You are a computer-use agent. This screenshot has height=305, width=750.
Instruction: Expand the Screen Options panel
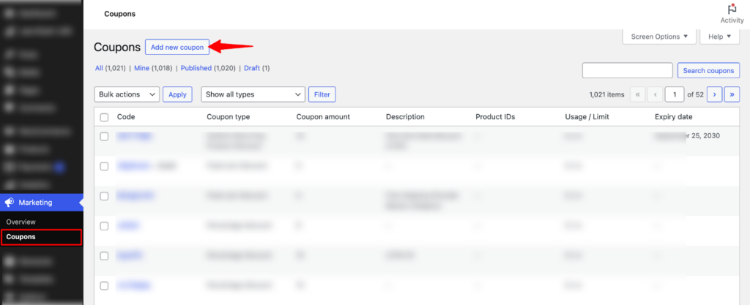point(659,37)
